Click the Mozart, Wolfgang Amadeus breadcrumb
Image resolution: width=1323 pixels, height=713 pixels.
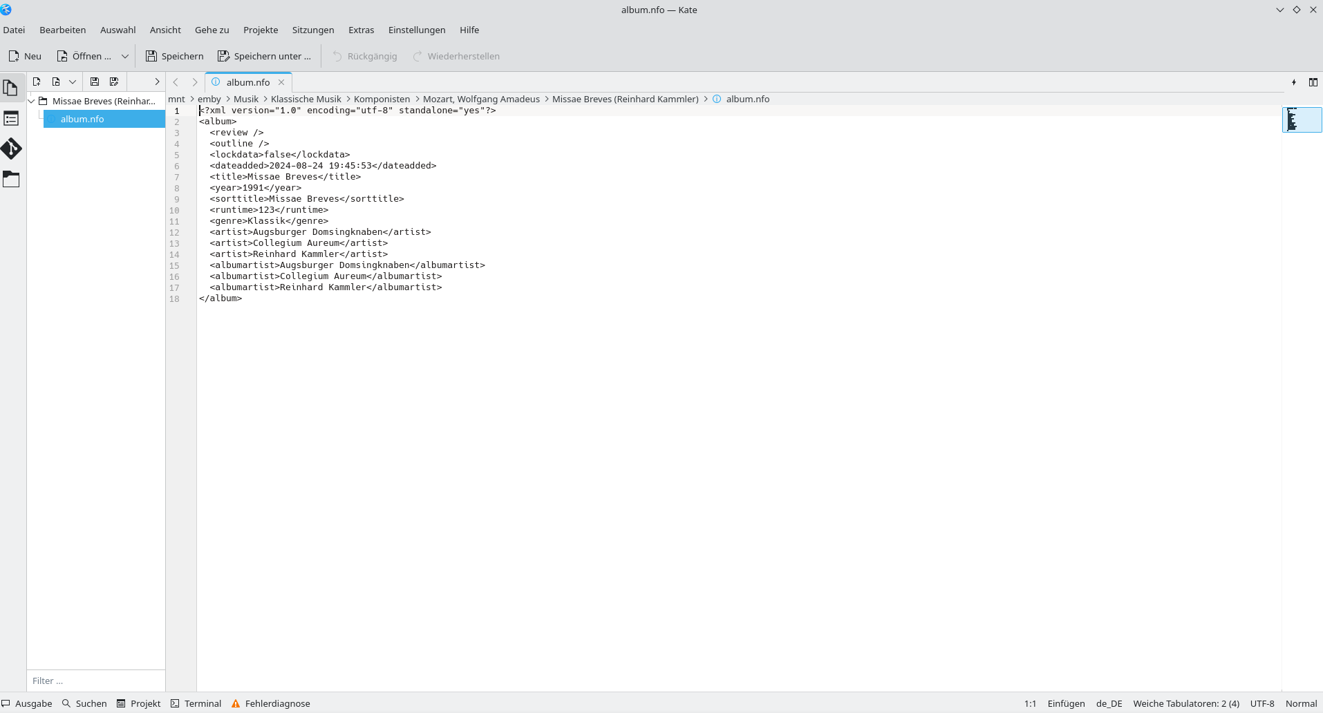(481, 99)
